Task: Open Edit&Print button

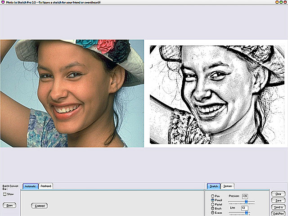Action: tap(278, 213)
